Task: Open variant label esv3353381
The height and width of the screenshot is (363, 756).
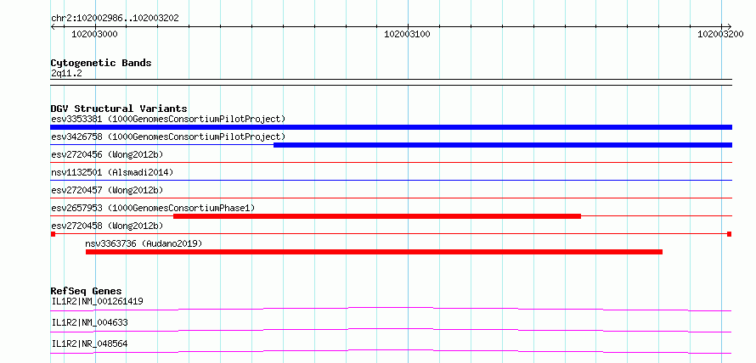Action: click(x=168, y=119)
